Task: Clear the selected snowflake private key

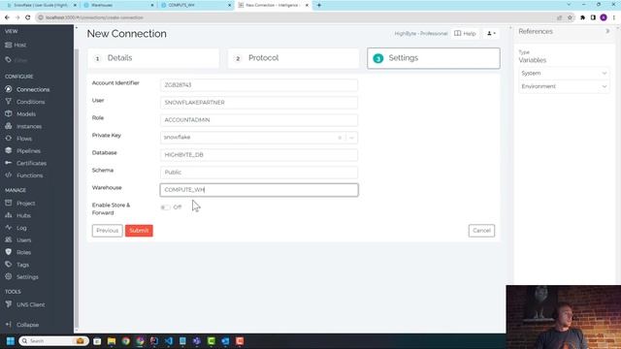Action: point(340,138)
